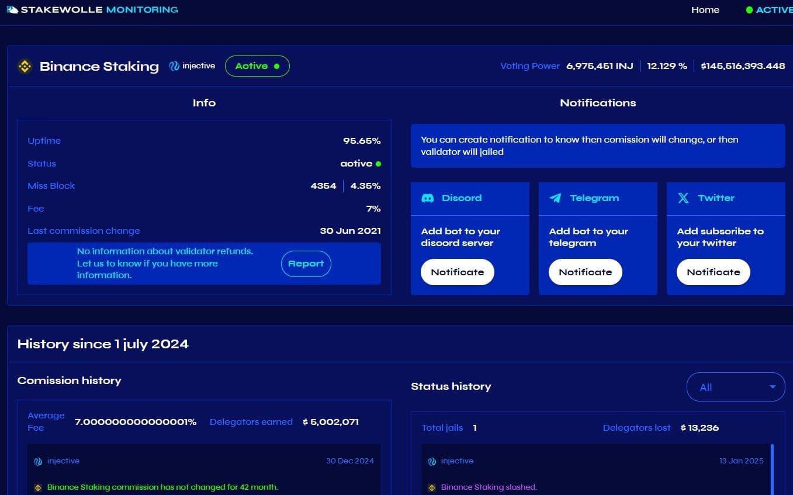793x495 pixels.
Task: Click delegators earned $ 5,002,071
Action: point(331,422)
